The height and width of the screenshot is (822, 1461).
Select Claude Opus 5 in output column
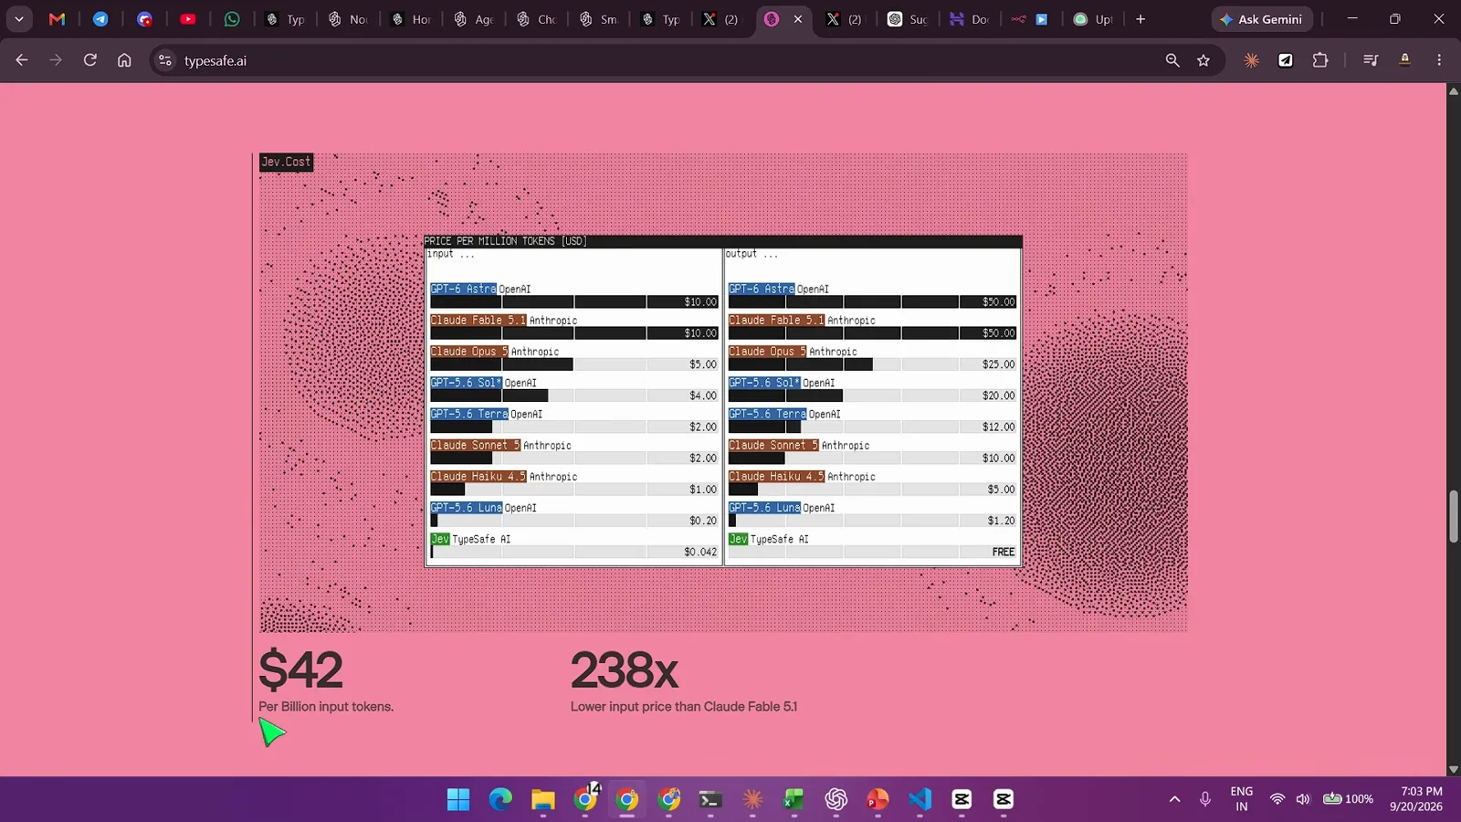pyautogui.click(x=768, y=351)
